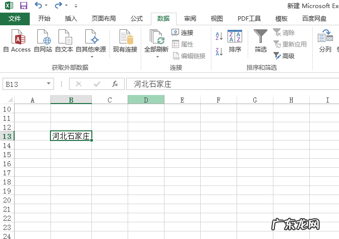The image size is (339, 239).
Task: Import data 自网站
Action: tap(43, 41)
